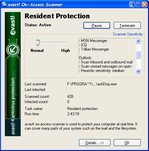This screenshot has height=151, width=149.
Task: Click the Status: Active text
Action: tap(38, 25)
